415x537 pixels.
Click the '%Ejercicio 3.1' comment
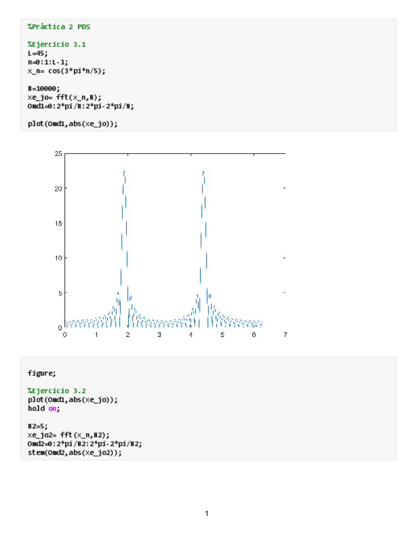coord(57,44)
